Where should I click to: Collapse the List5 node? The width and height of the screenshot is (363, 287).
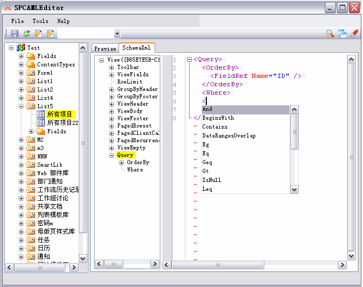pyautogui.click(x=21, y=106)
